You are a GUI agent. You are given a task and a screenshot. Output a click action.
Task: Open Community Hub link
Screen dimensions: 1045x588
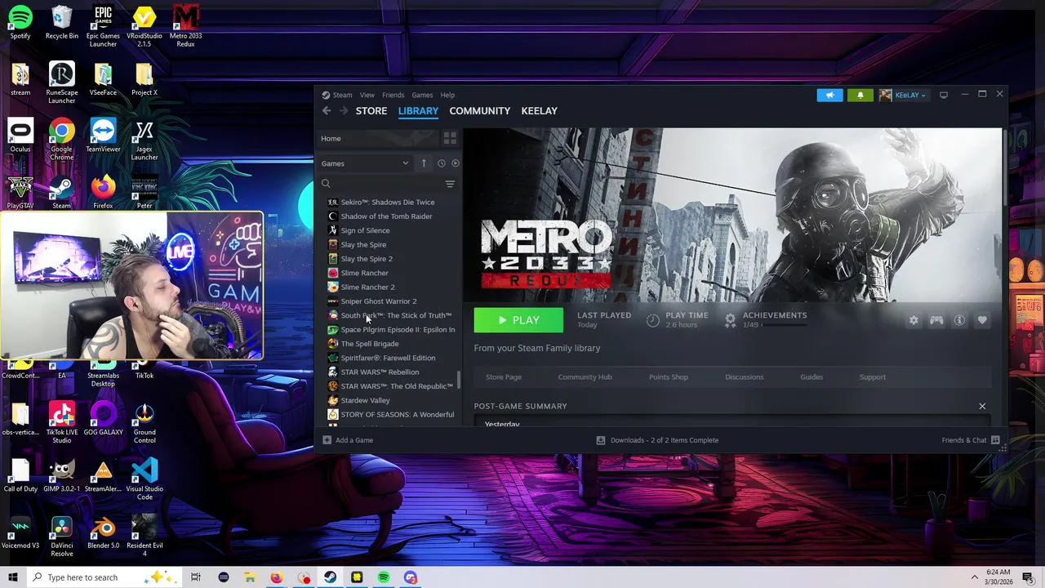tap(585, 377)
